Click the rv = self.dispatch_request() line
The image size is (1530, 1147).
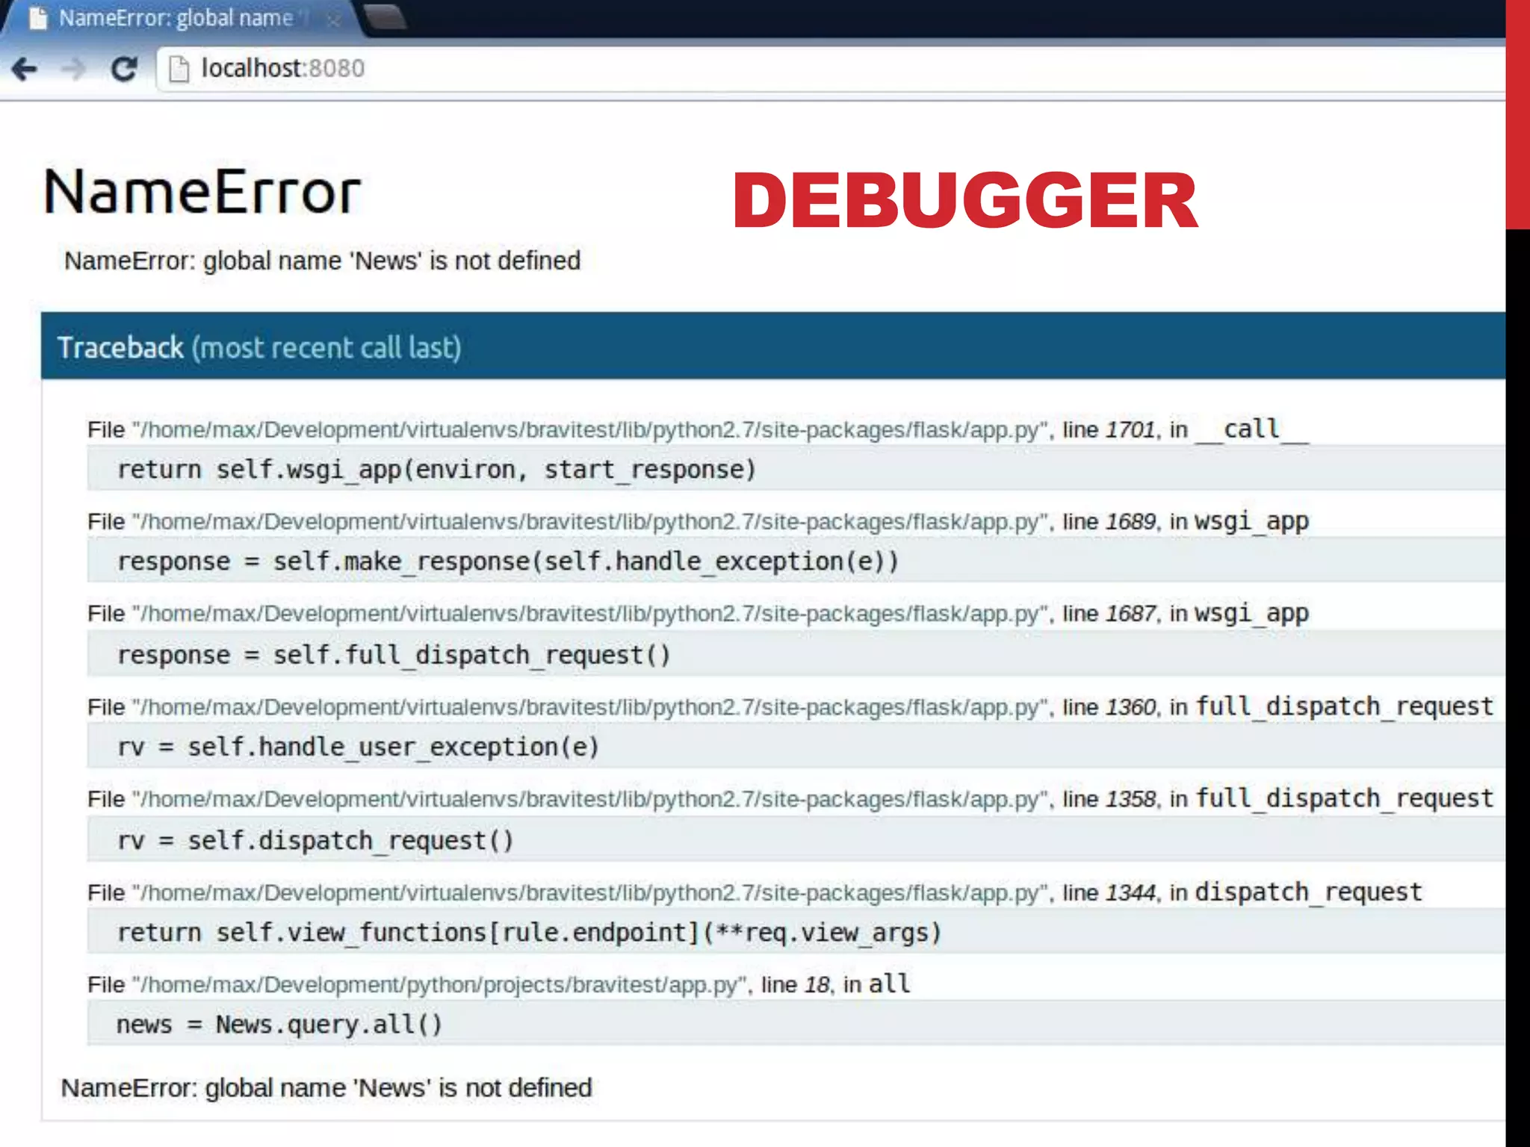(315, 841)
